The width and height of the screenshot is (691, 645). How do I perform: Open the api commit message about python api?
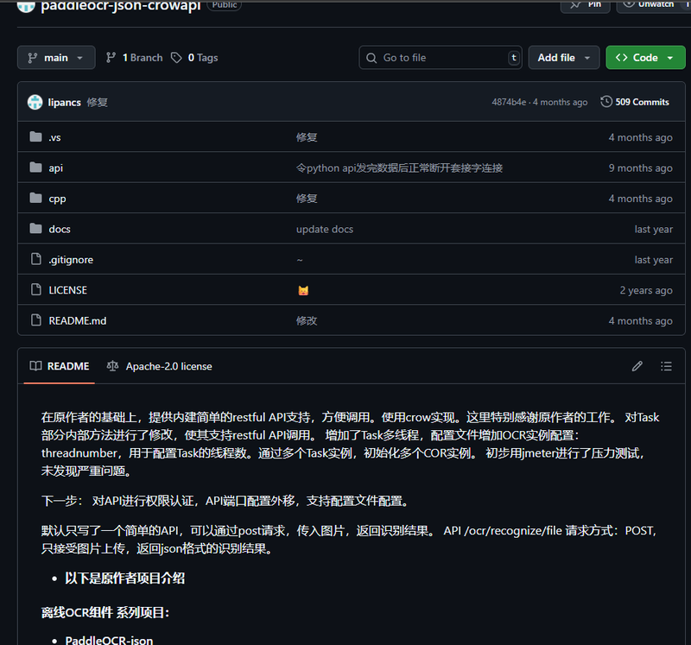(399, 168)
